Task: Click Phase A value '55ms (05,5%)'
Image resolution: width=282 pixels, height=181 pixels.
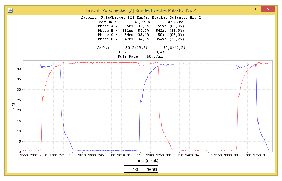Action: point(138,26)
